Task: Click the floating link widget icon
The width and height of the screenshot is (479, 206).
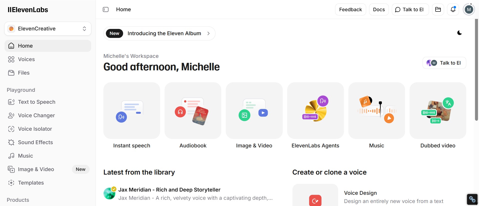Action: [472, 199]
